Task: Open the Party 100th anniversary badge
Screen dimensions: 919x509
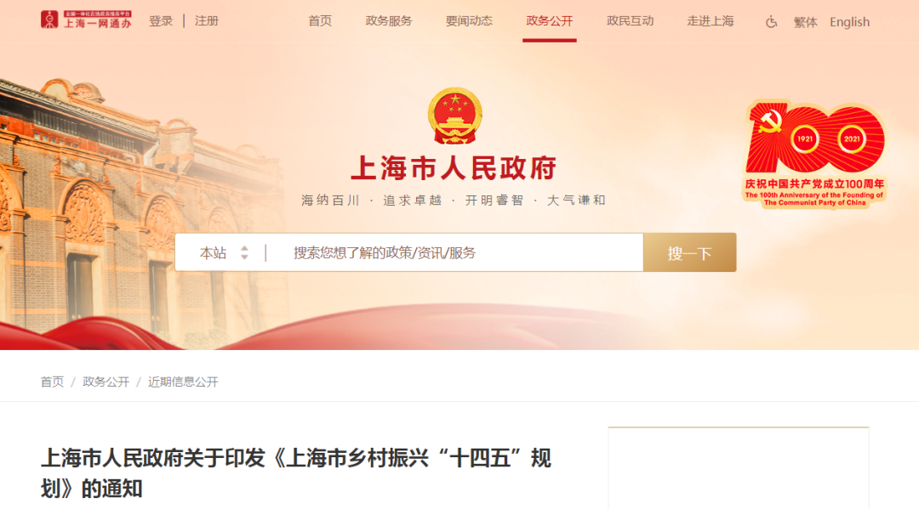Action: (x=814, y=155)
